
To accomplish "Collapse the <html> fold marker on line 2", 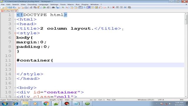I will click(15, 19).
